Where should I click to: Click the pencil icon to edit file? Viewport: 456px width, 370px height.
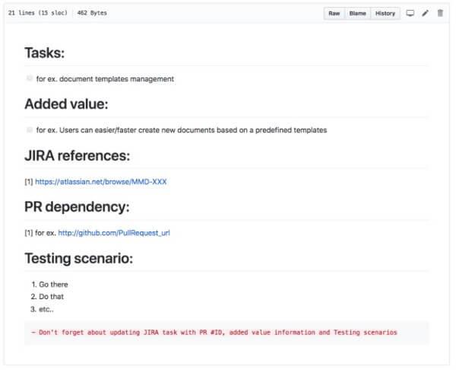pyautogui.click(x=426, y=13)
